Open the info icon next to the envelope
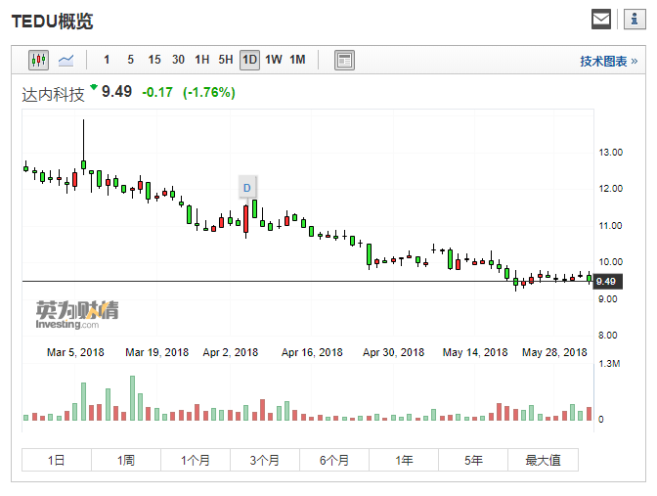Viewport: 657px width, 496px height. [x=635, y=20]
